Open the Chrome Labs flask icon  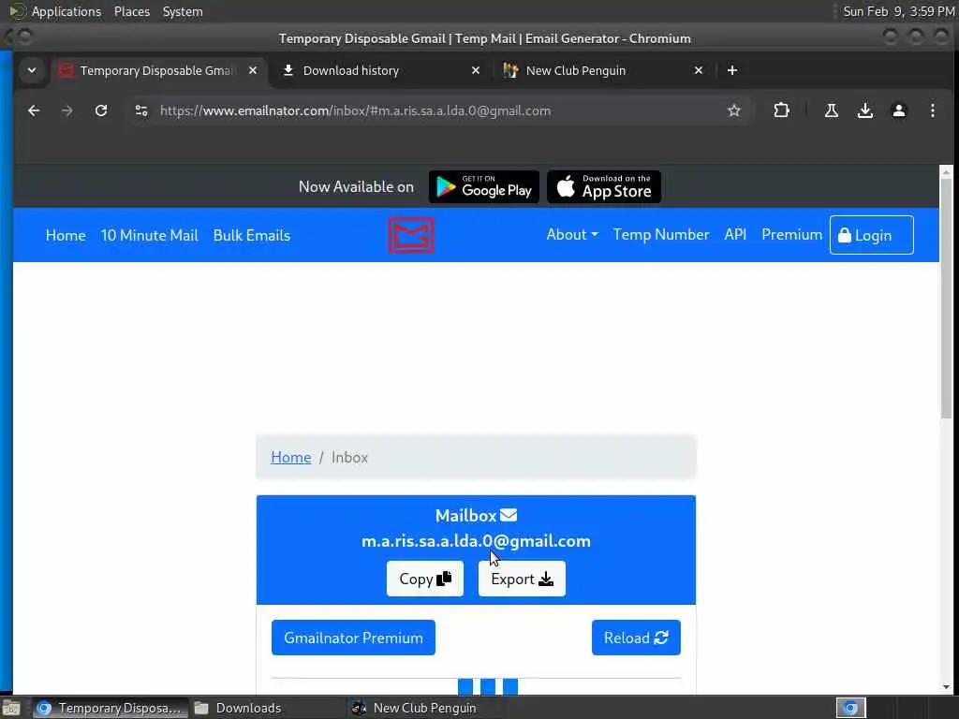coord(832,110)
